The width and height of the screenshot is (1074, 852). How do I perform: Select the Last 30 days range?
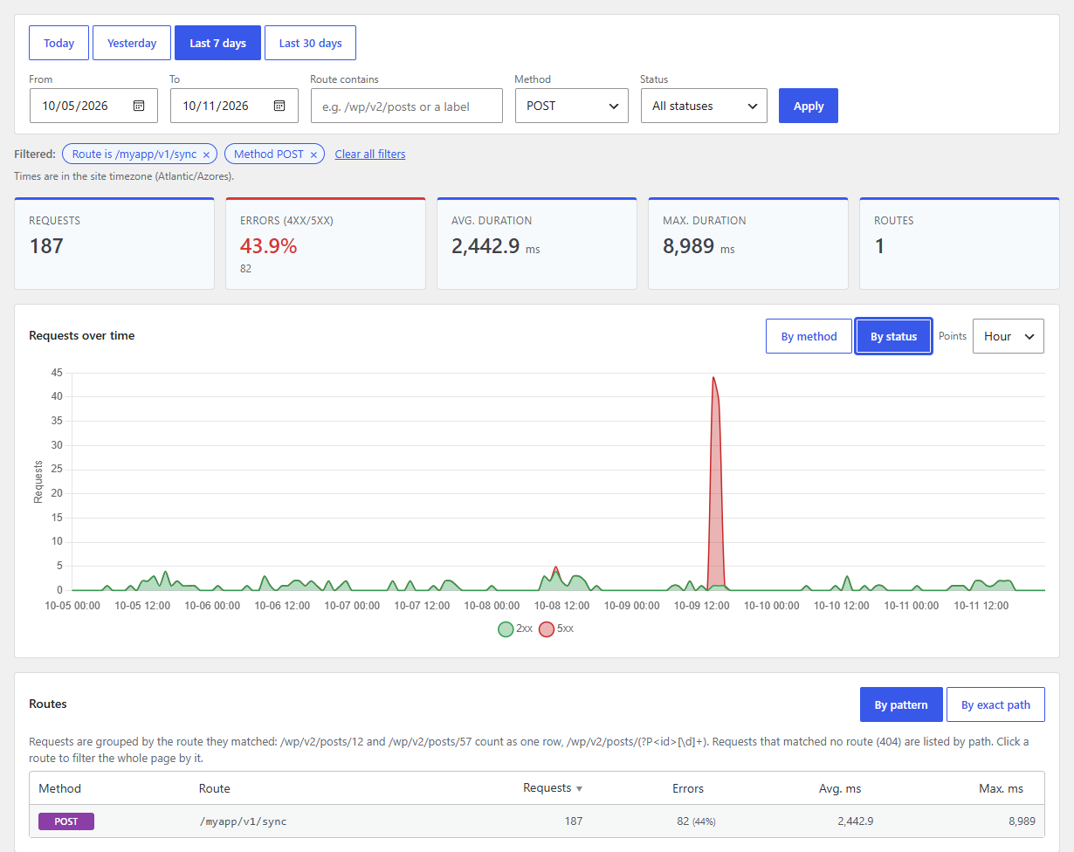[310, 43]
